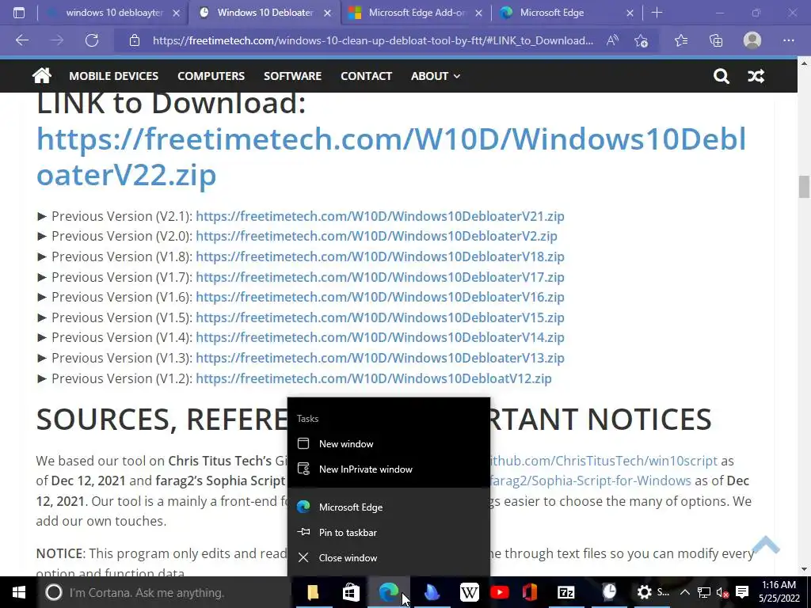Image resolution: width=811 pixels, height=608 pixels.
Task: Open the user profile avatar
Action: (752, 40)
